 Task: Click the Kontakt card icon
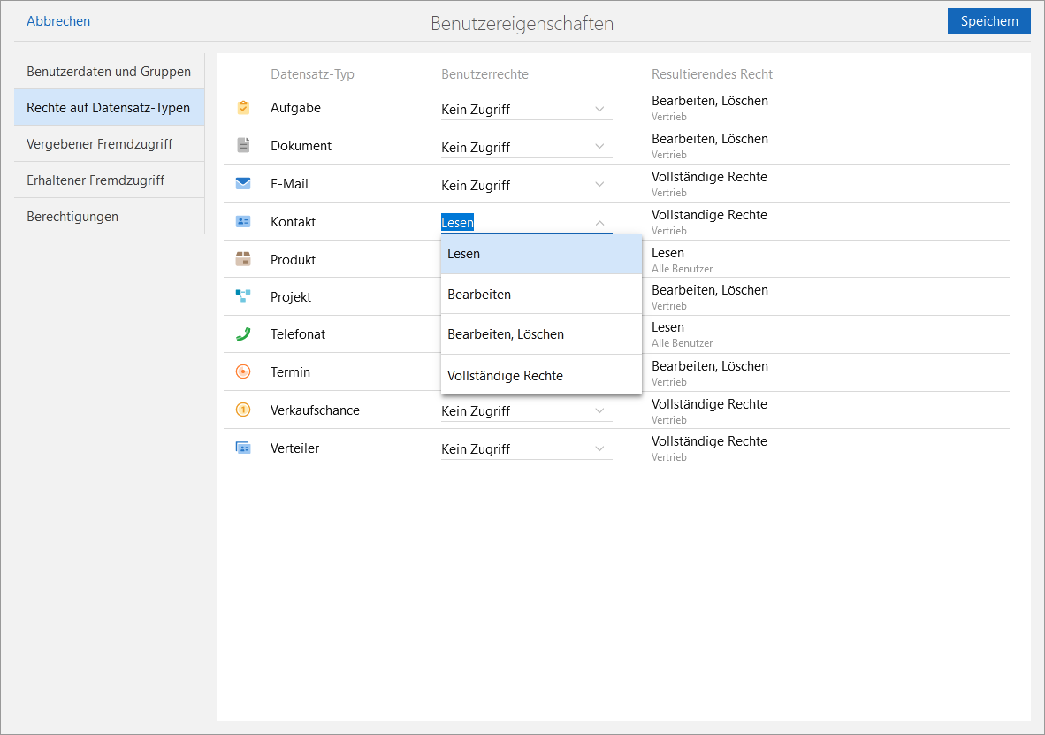243,222
